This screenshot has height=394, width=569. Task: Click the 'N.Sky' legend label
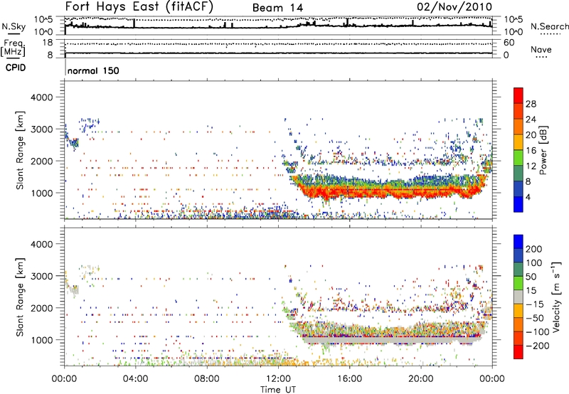(14, 26)
